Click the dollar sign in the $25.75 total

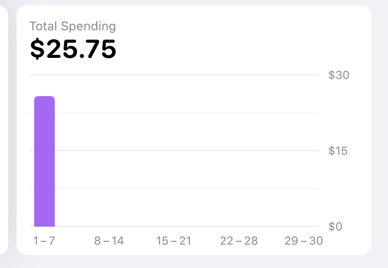[37, 49]
